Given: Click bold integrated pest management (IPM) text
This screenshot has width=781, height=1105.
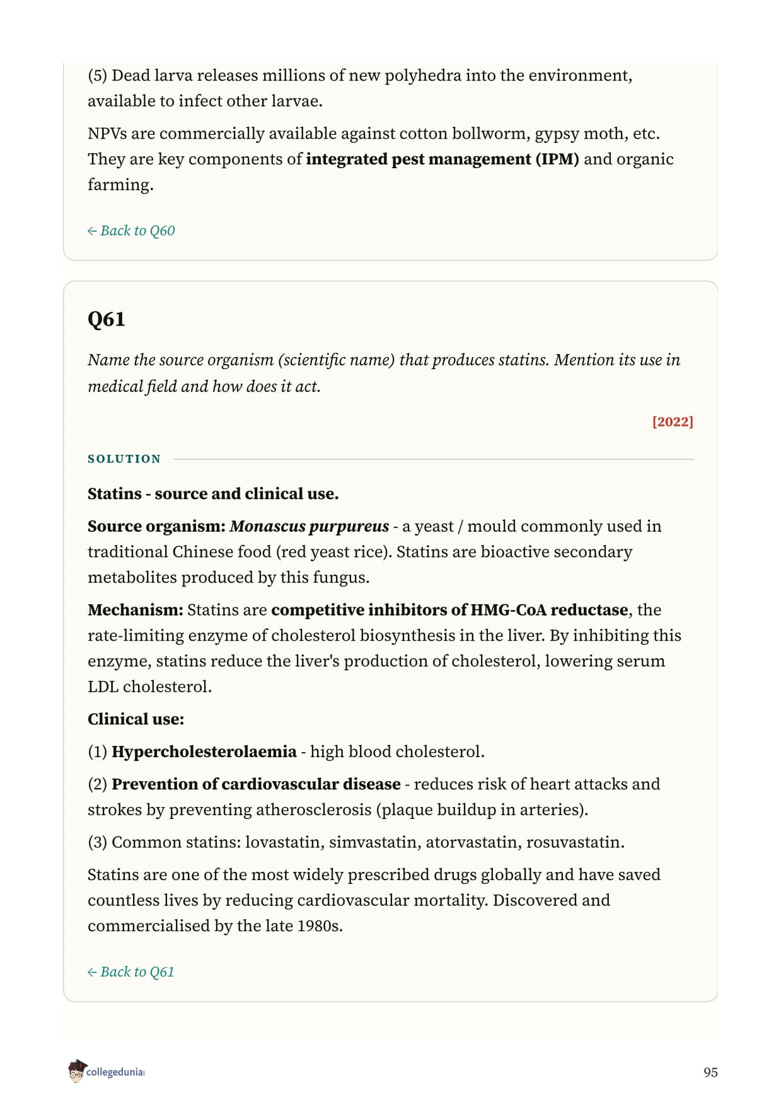Looking at the screenshot, I should (x=443, y=159).
